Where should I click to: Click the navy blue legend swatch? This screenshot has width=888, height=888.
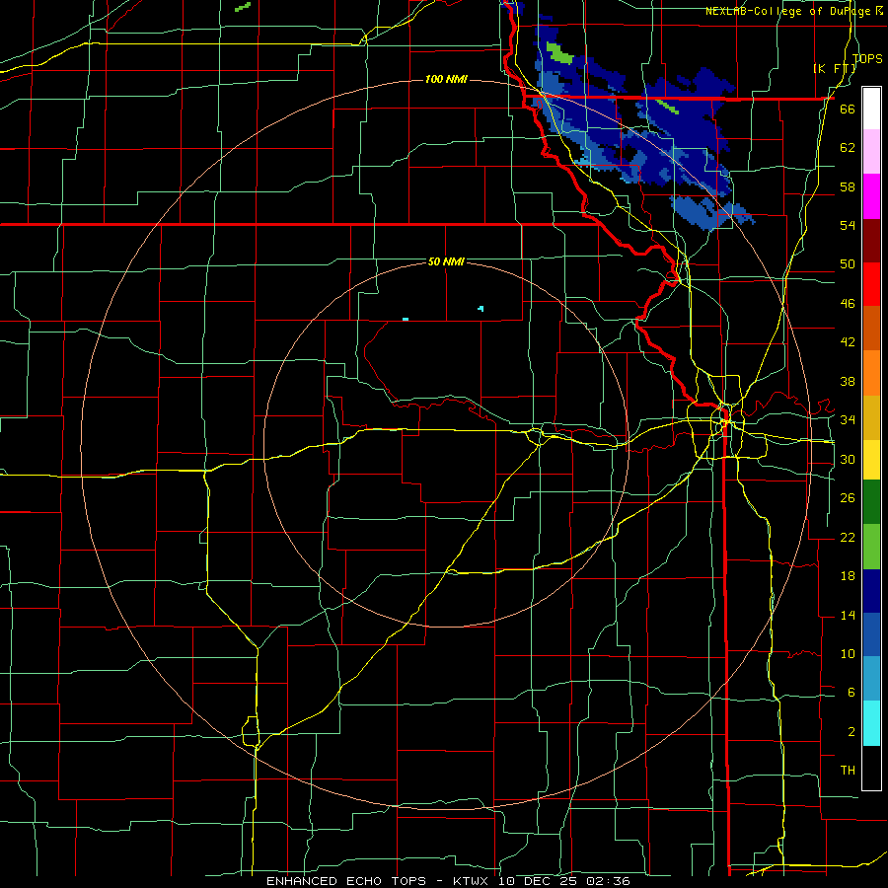871,591
